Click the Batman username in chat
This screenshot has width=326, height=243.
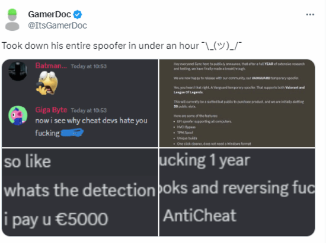point(51,66)
